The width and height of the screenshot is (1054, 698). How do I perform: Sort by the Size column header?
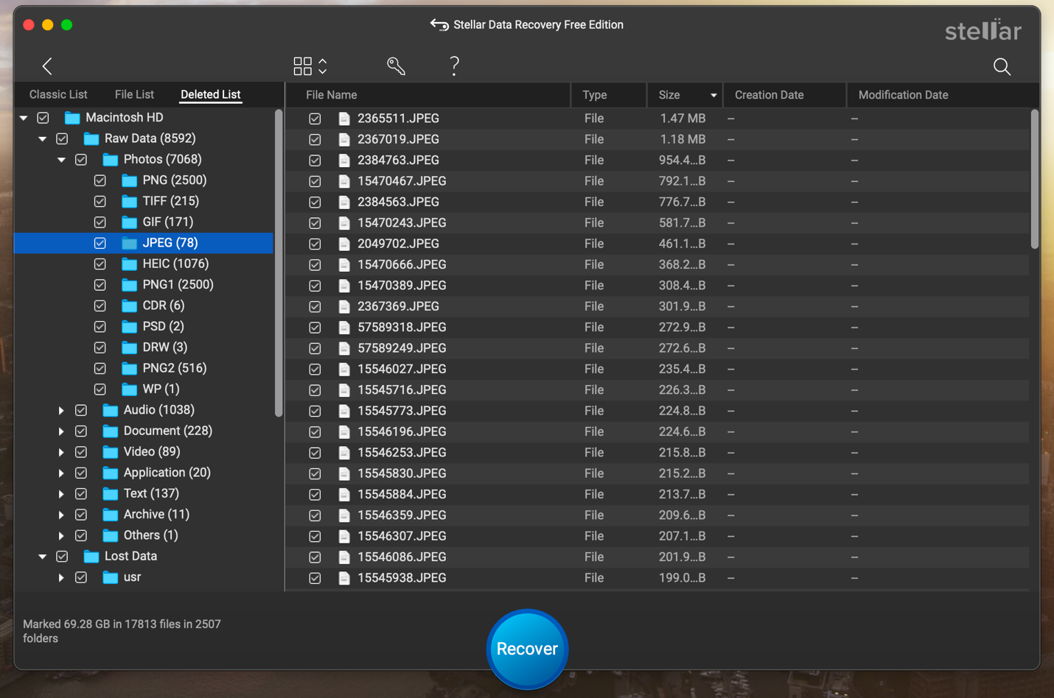(685, 95)
